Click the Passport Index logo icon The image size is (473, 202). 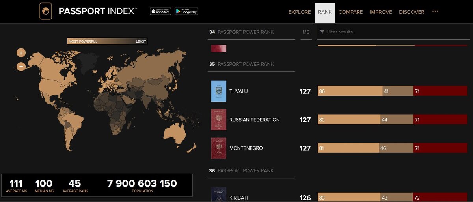pyautogui.click(x=46, y=11)
